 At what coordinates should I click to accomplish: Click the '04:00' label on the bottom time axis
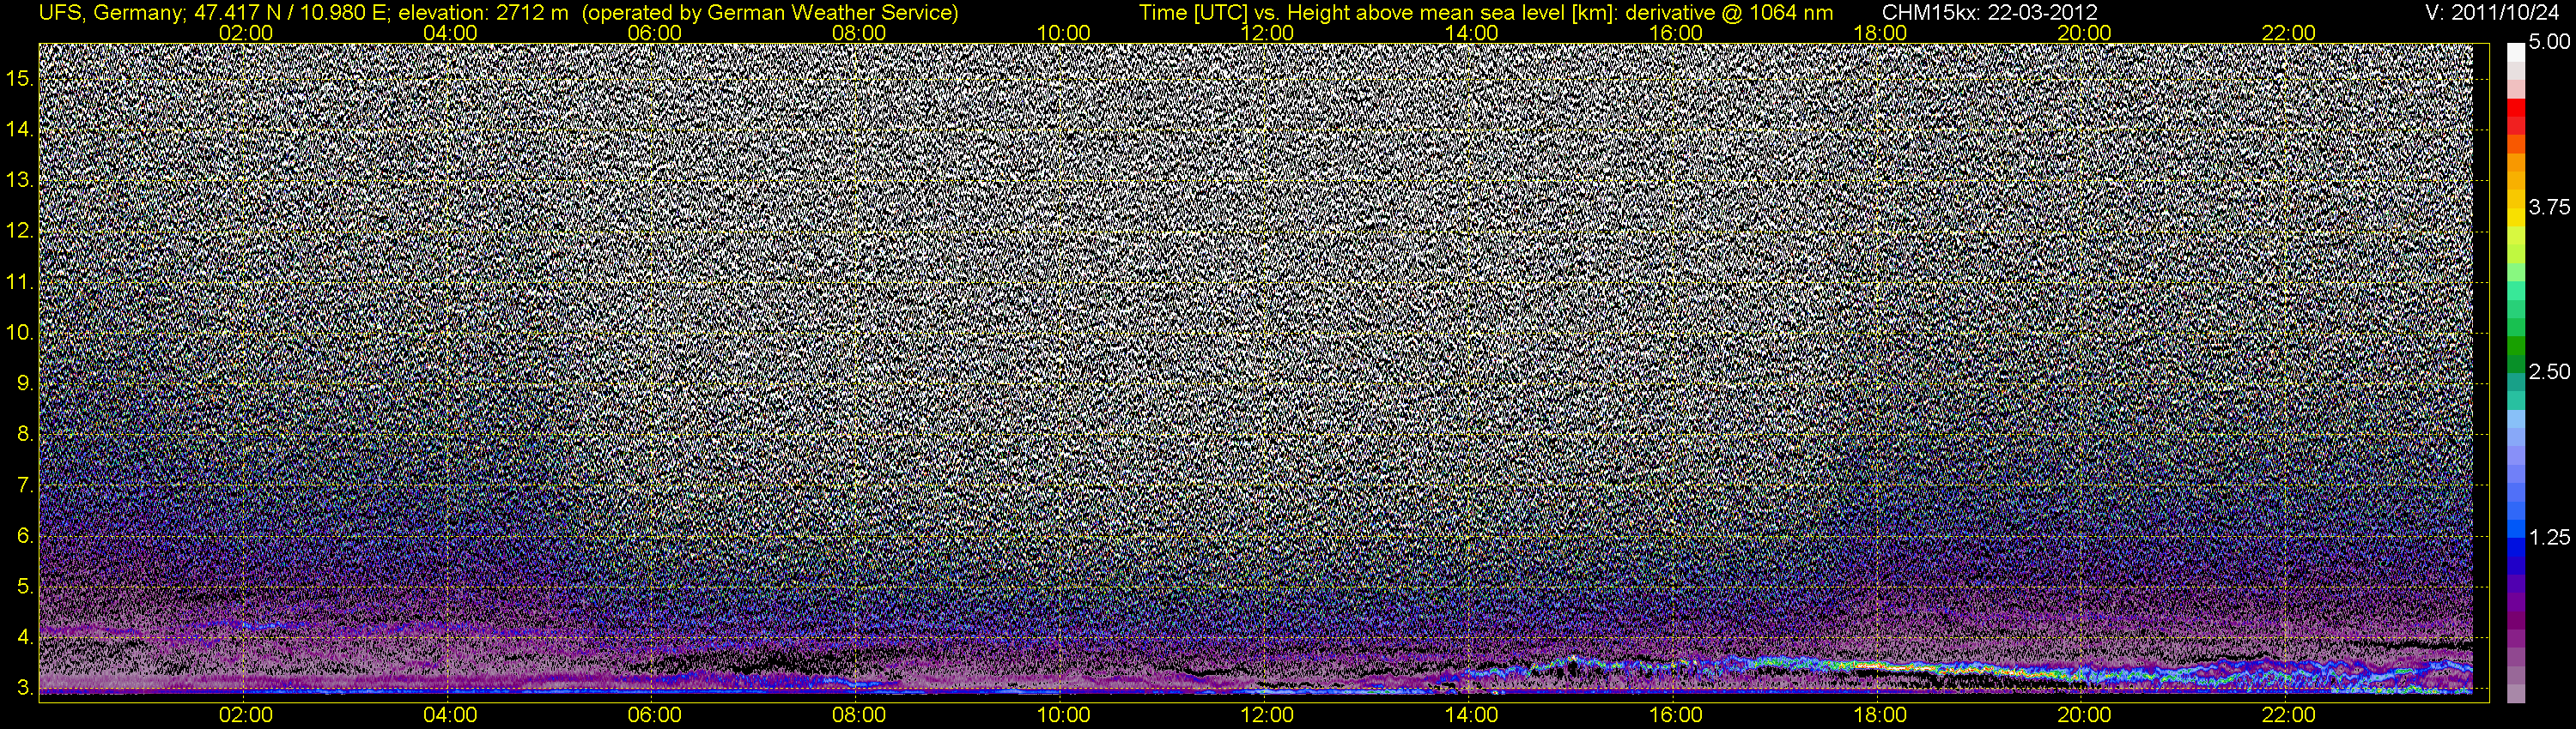coord(450,715)
